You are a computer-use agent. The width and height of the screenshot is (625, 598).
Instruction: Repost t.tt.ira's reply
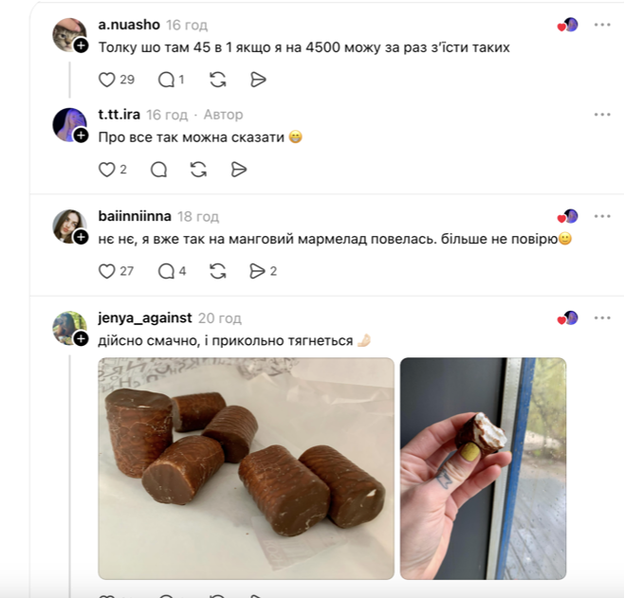click(x=198, y=170)
